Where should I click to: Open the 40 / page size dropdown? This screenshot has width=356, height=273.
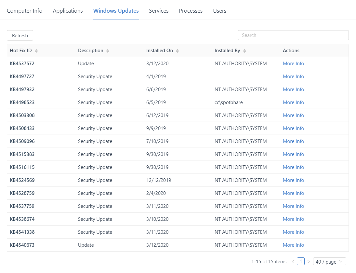(329, 262)
